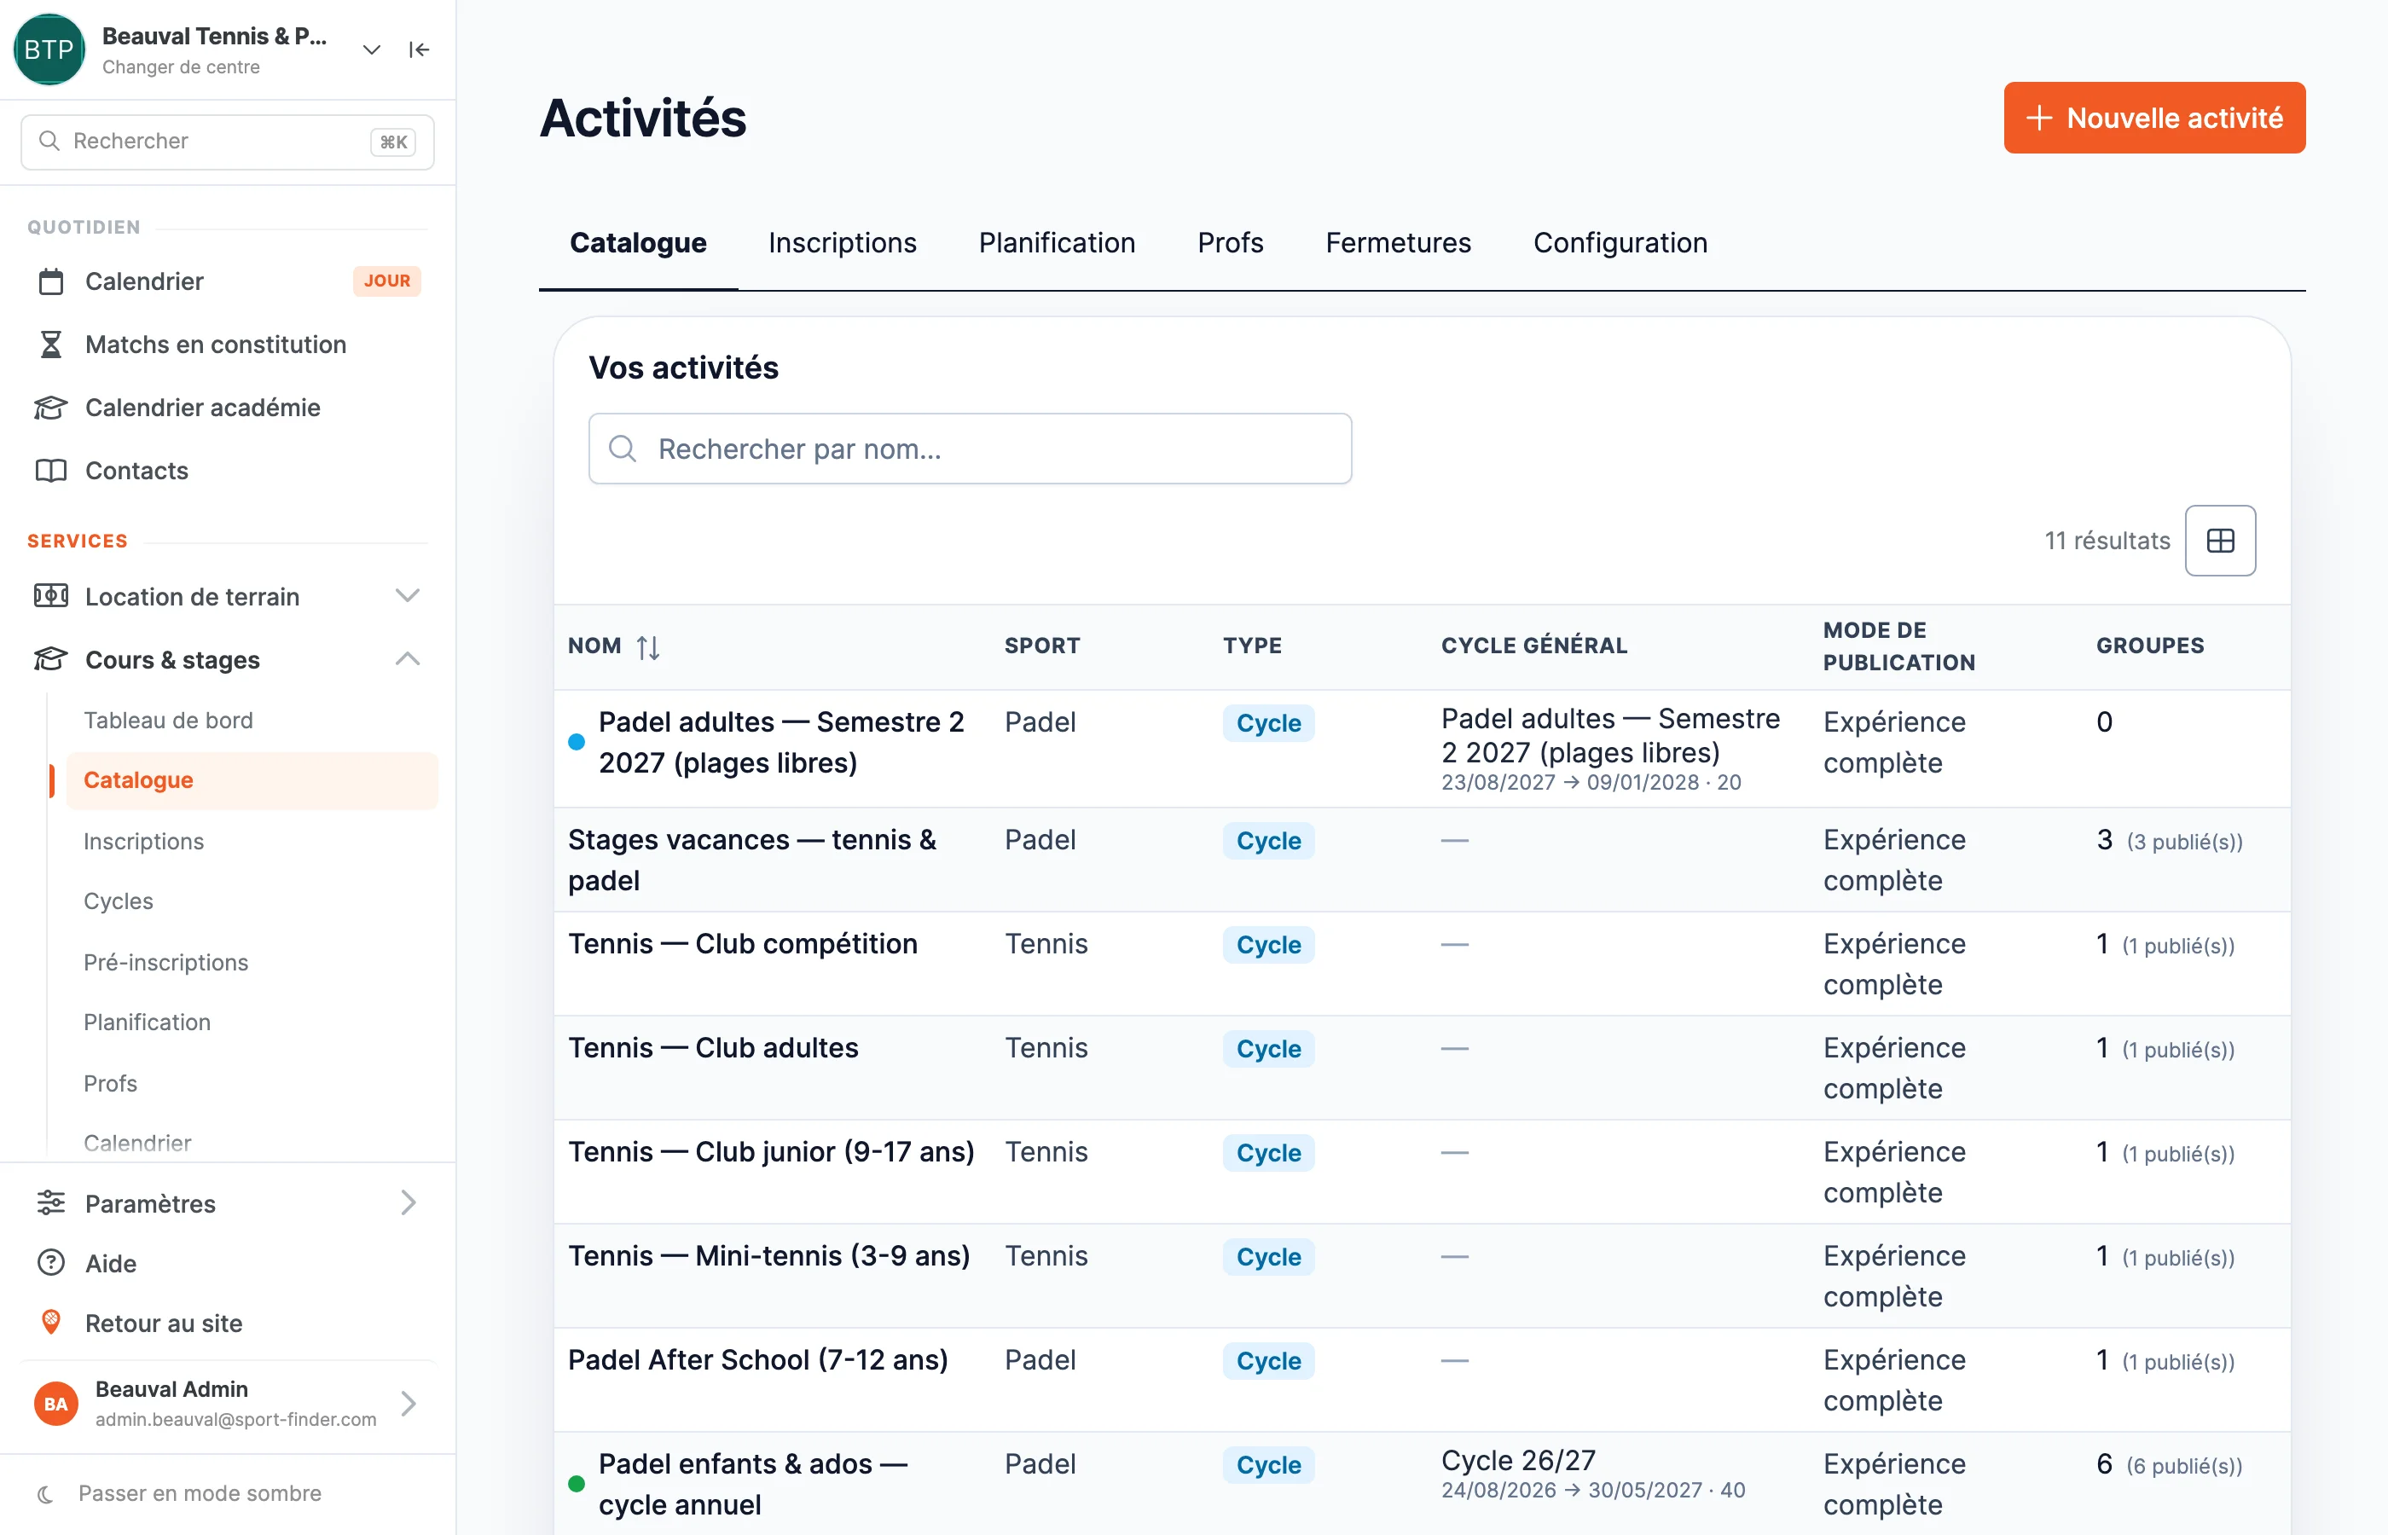Open sidebar Planification entry
This screenshot has height=1535, width=2388.
click(148, 1022)
